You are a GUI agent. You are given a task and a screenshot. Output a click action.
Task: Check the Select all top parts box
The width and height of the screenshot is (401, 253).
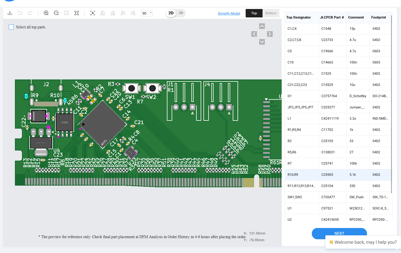[11, 27]
